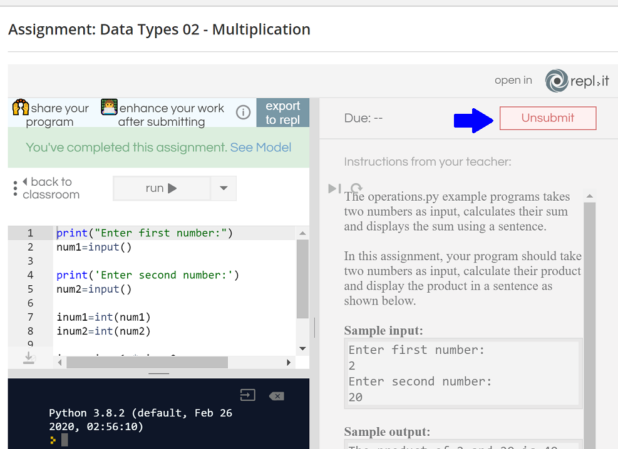
Task: Click export to repl button
Action: pos(282,113)
